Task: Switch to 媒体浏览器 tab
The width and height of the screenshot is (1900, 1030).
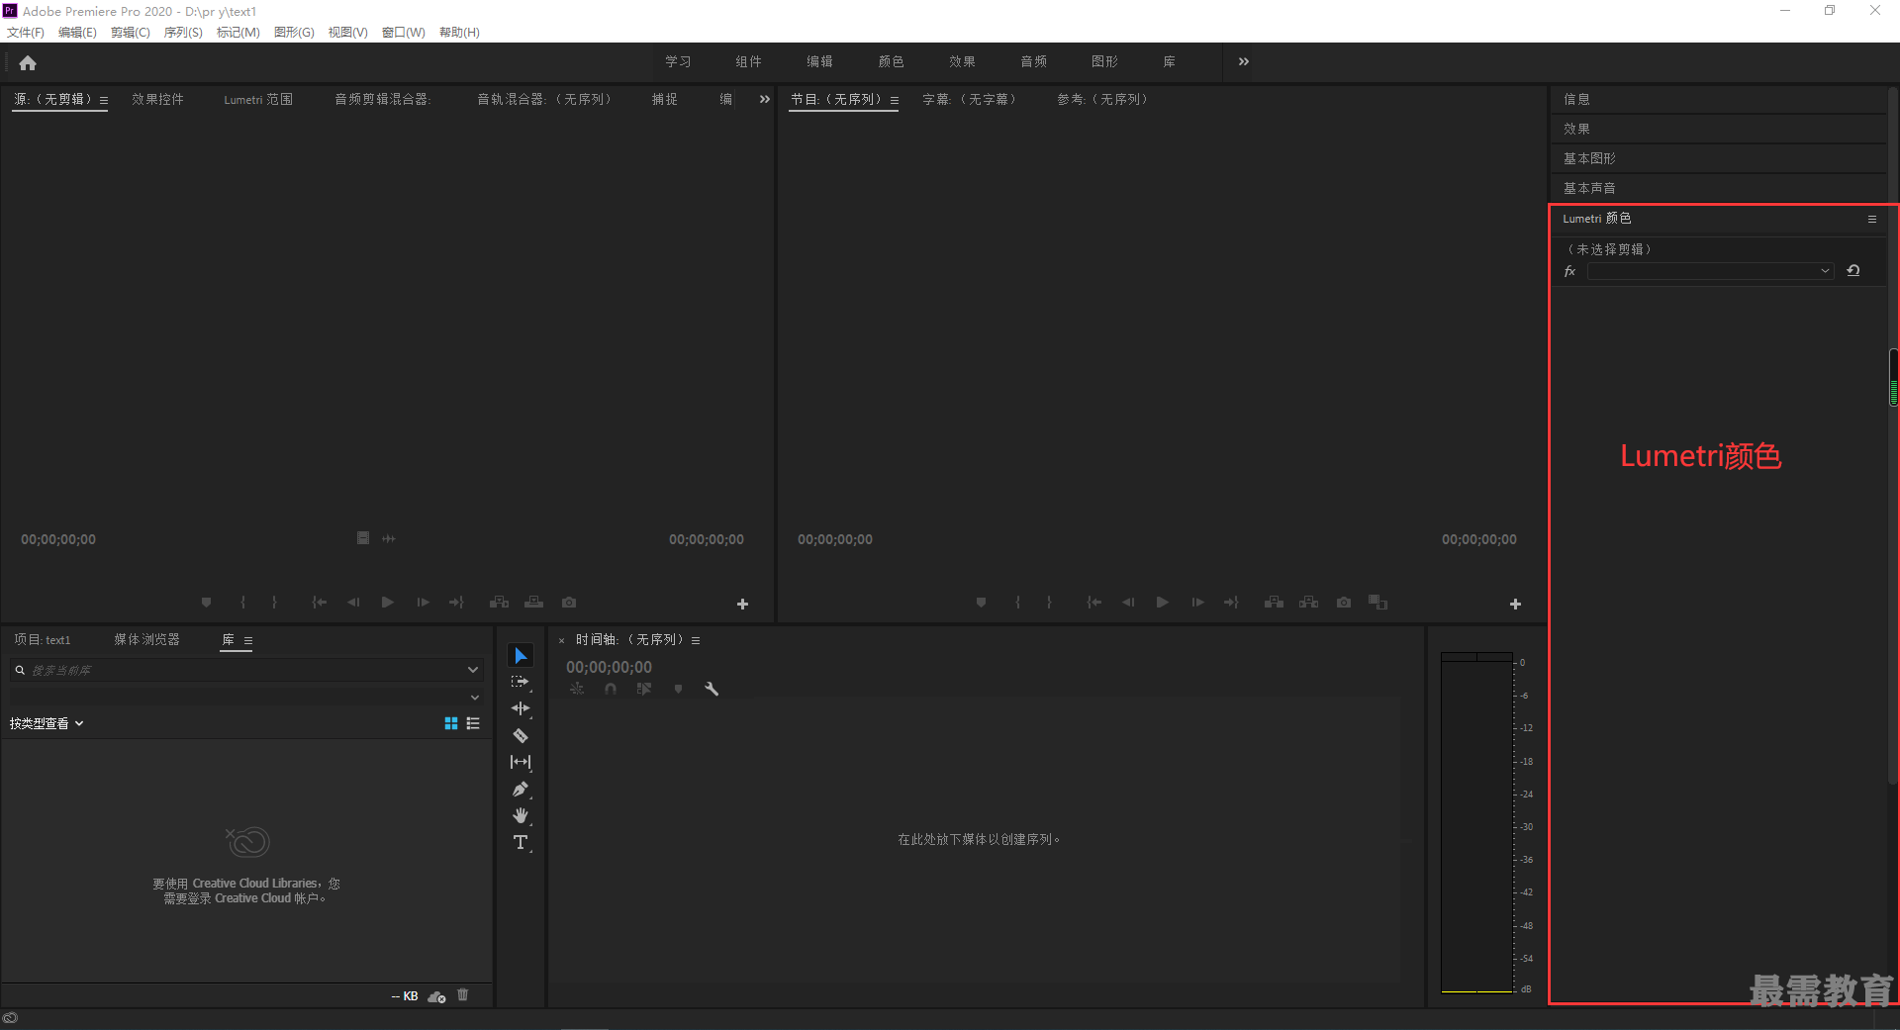Action: (x=146, y=639)
